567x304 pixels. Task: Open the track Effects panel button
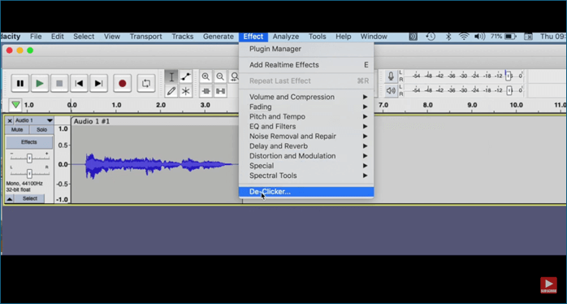click(x=29, y=142)
